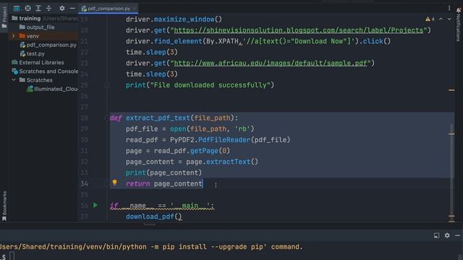Go to previous highlighted problem arrow
This screenshot has height=260, width=463.
tap(441, 19)
